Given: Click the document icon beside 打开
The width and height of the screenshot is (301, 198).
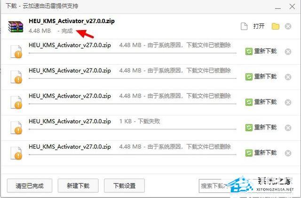Looking at the screenshot, I should click(x=244, y=26).
